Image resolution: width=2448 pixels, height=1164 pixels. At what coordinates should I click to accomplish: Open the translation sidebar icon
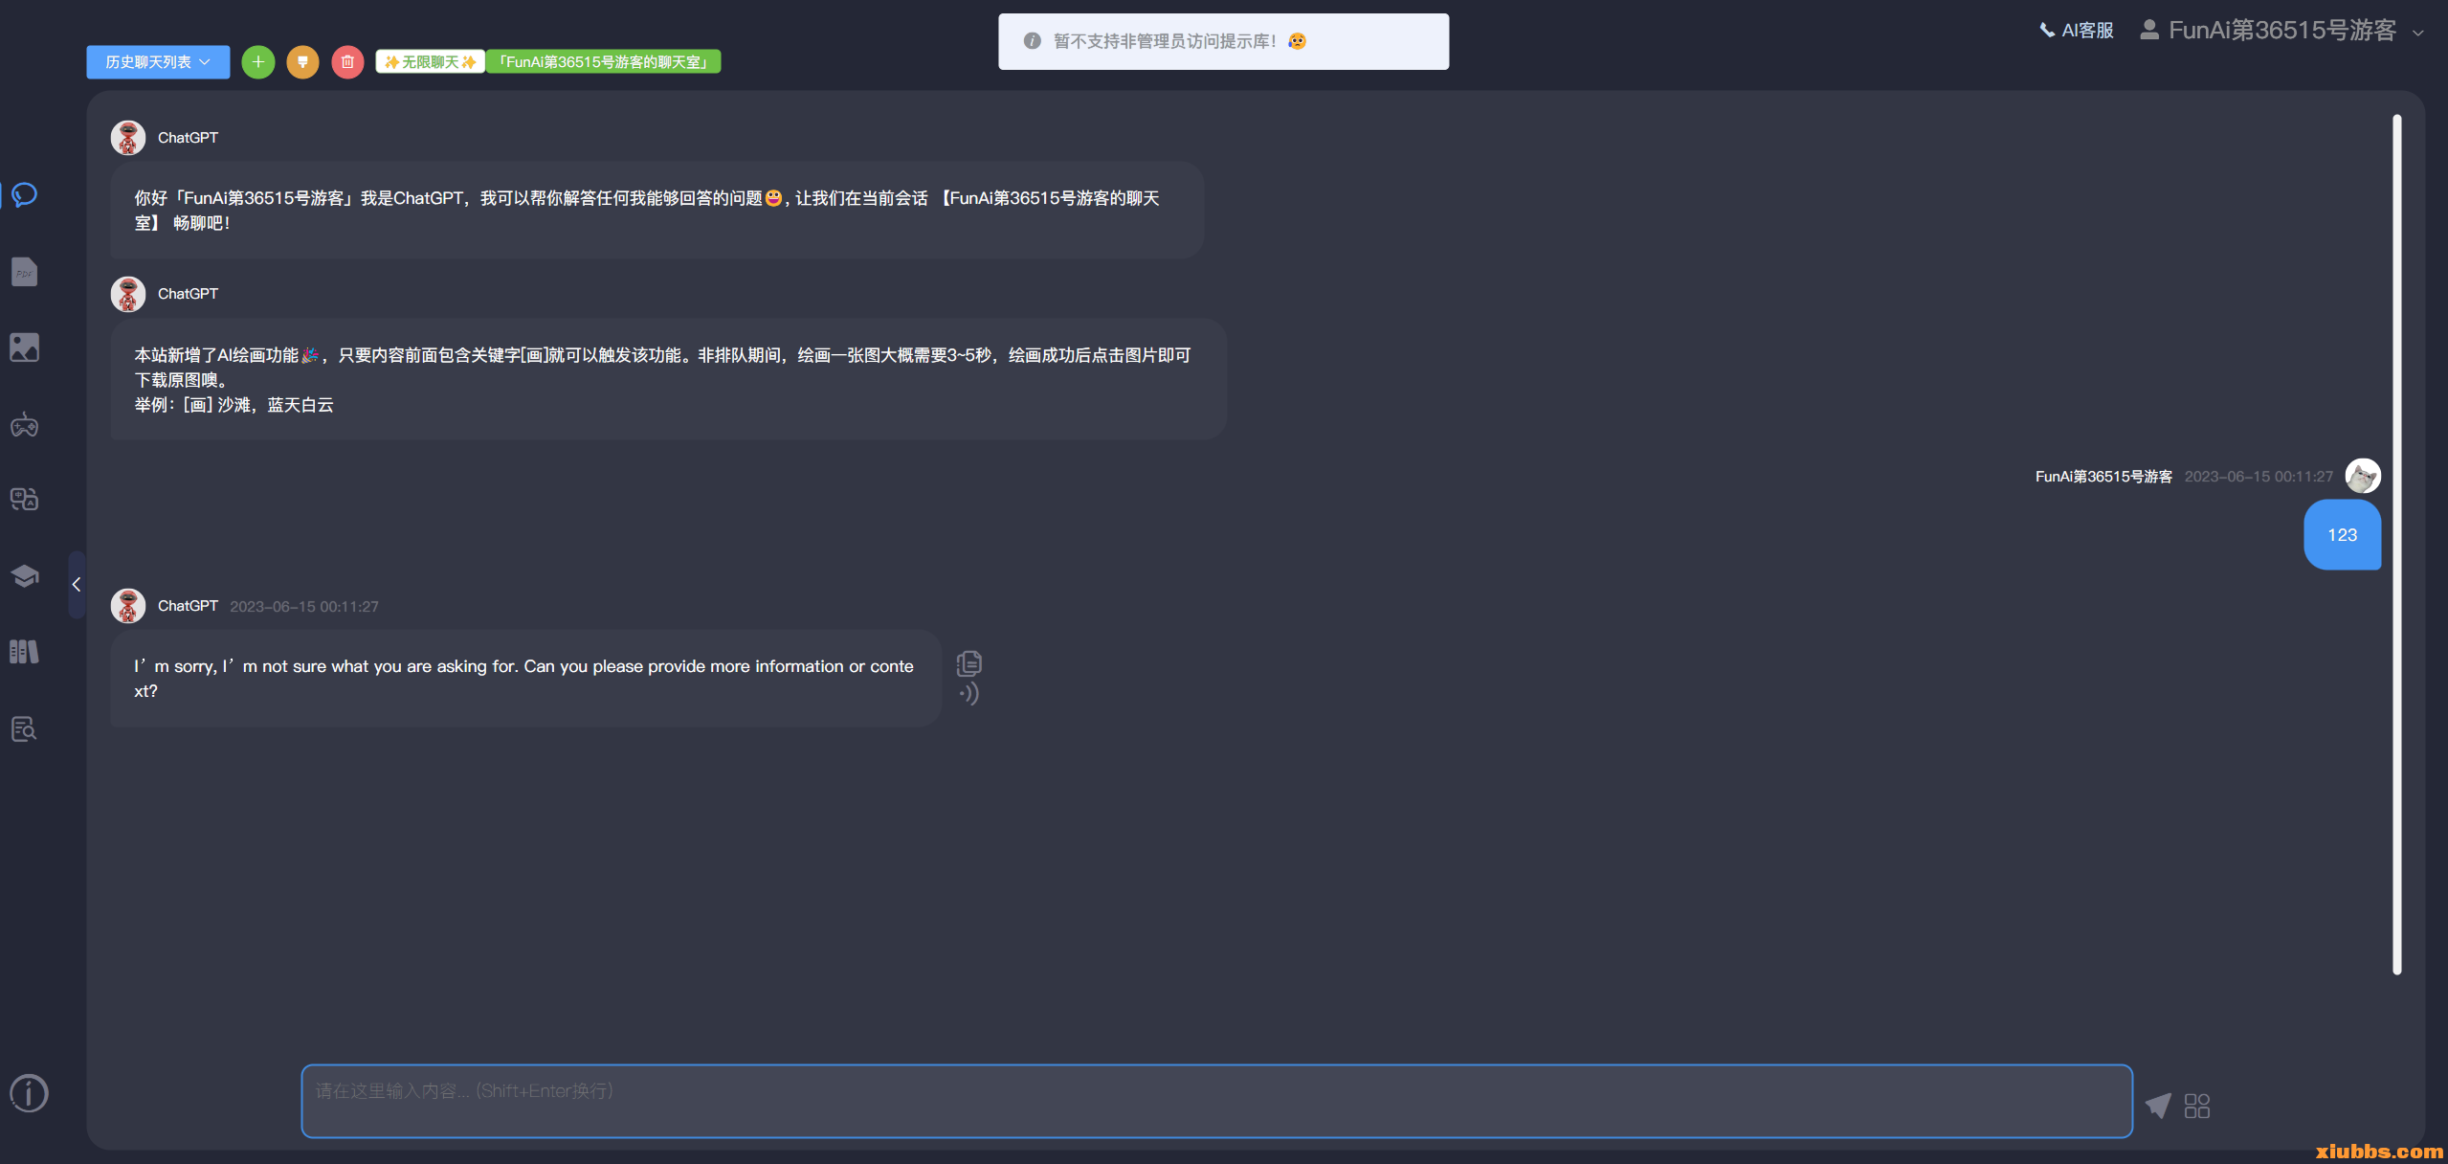point(25,499)
